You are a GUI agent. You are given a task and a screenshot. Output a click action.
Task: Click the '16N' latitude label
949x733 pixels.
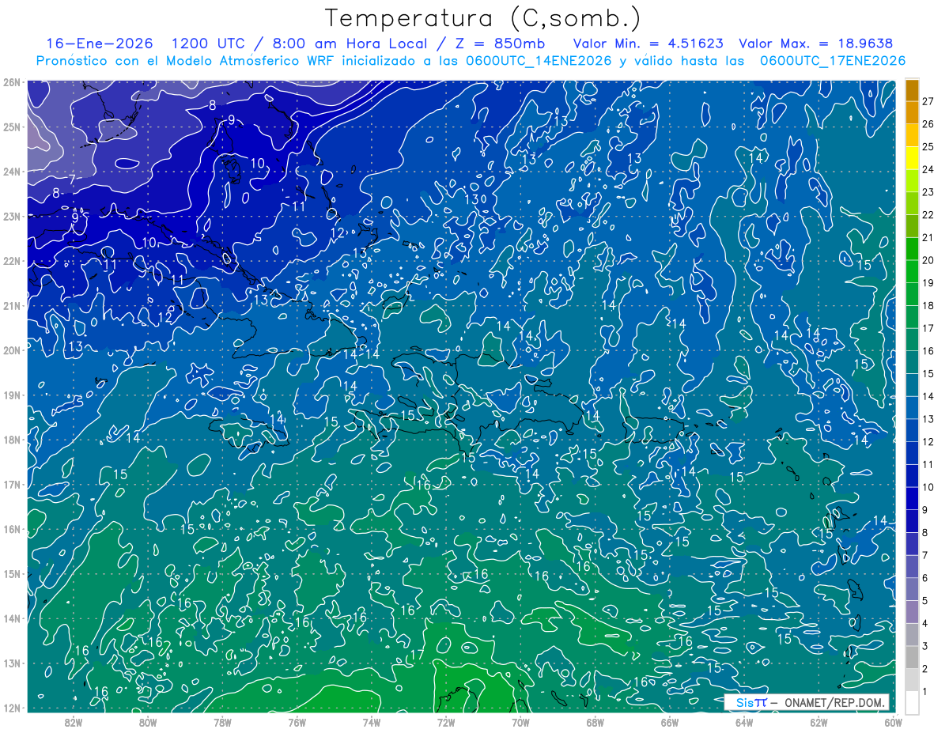tap(11, 529)
